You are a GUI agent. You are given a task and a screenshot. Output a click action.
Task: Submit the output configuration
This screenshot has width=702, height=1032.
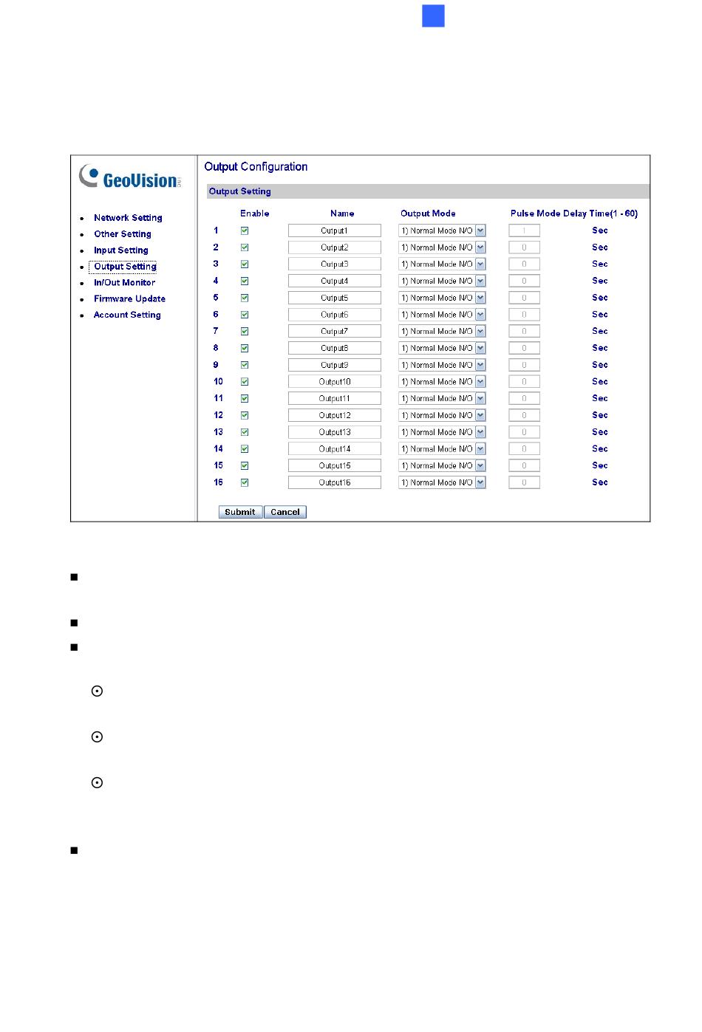click(x=240, y=513)
